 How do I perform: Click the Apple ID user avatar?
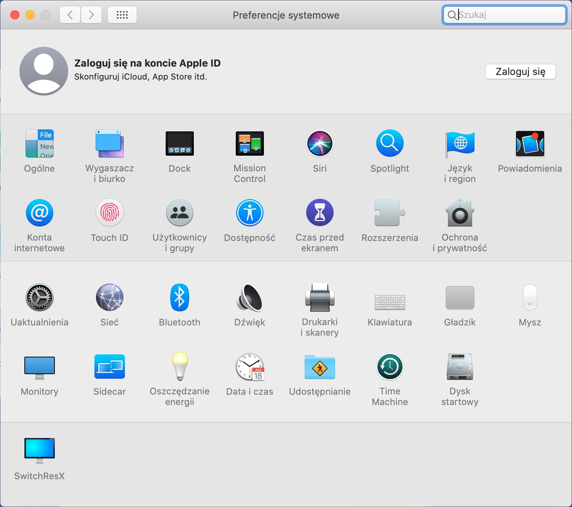[x=44, y=71]
